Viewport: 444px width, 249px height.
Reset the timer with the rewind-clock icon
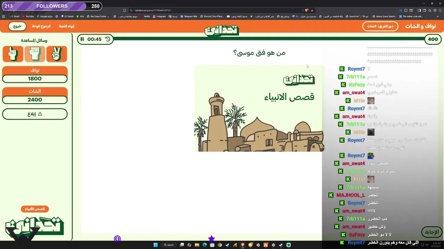tap(108, 39)
